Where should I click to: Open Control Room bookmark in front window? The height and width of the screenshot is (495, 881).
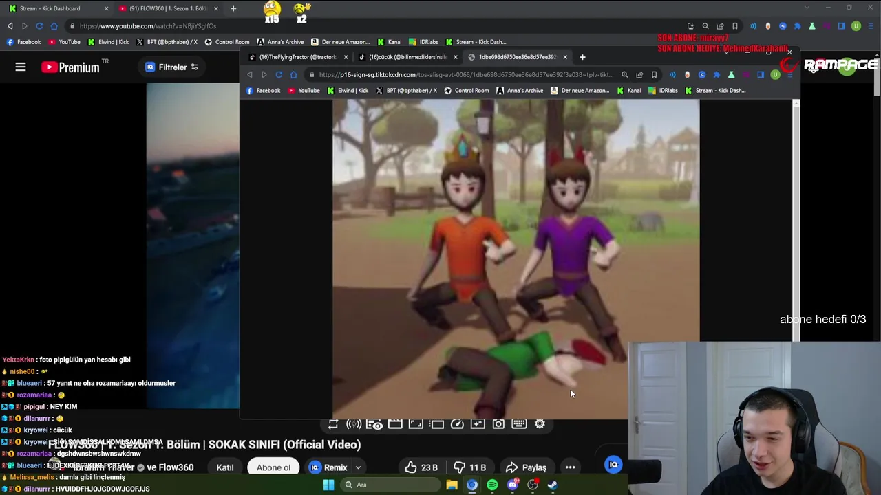click(466, 90)
